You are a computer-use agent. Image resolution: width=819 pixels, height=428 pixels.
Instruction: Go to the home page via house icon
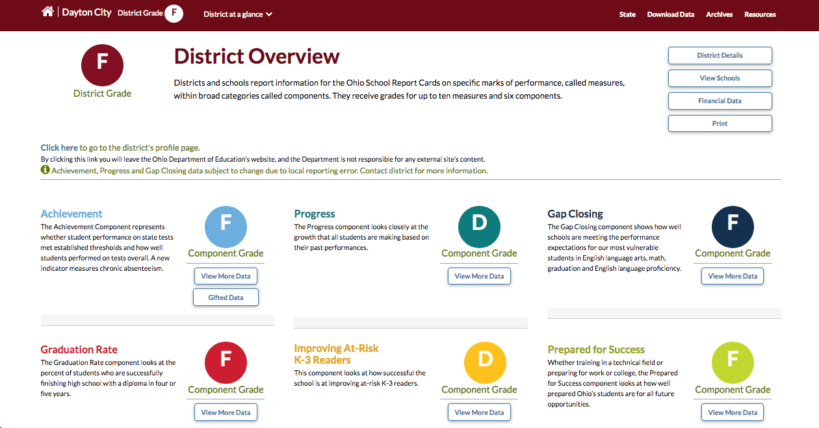pyautogui.click(x=47, y=12)
